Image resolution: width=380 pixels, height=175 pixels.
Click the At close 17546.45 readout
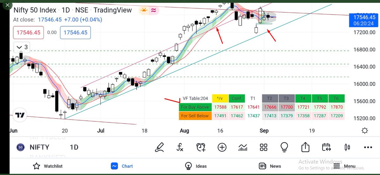(37, 20)
